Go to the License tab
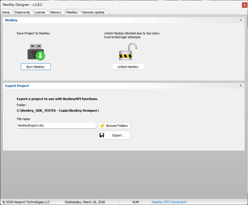 40,12
